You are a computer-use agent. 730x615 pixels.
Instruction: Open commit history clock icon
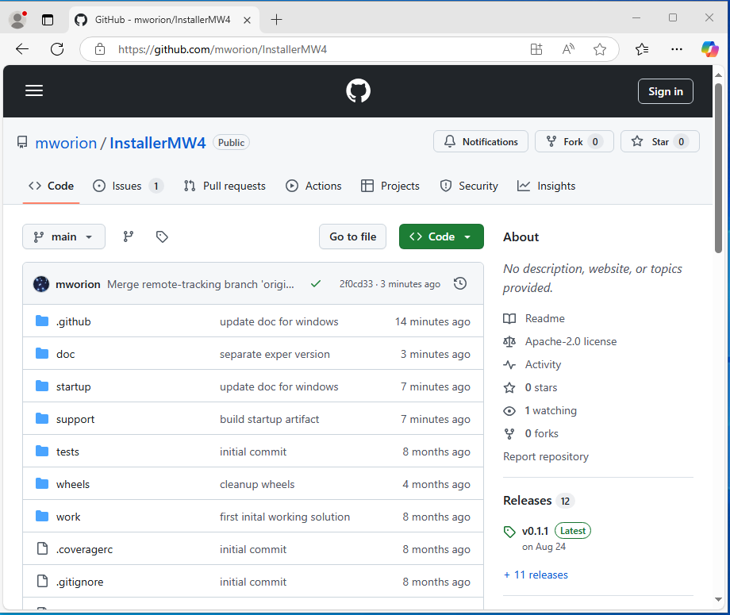click(460, 283)
